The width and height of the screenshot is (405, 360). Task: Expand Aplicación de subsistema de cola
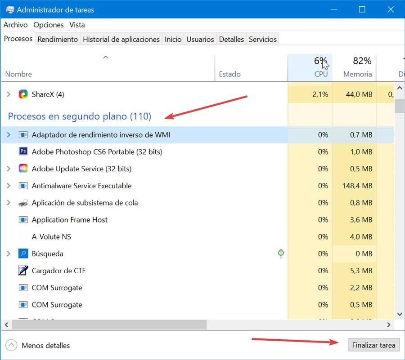click(x=9, y=203)
